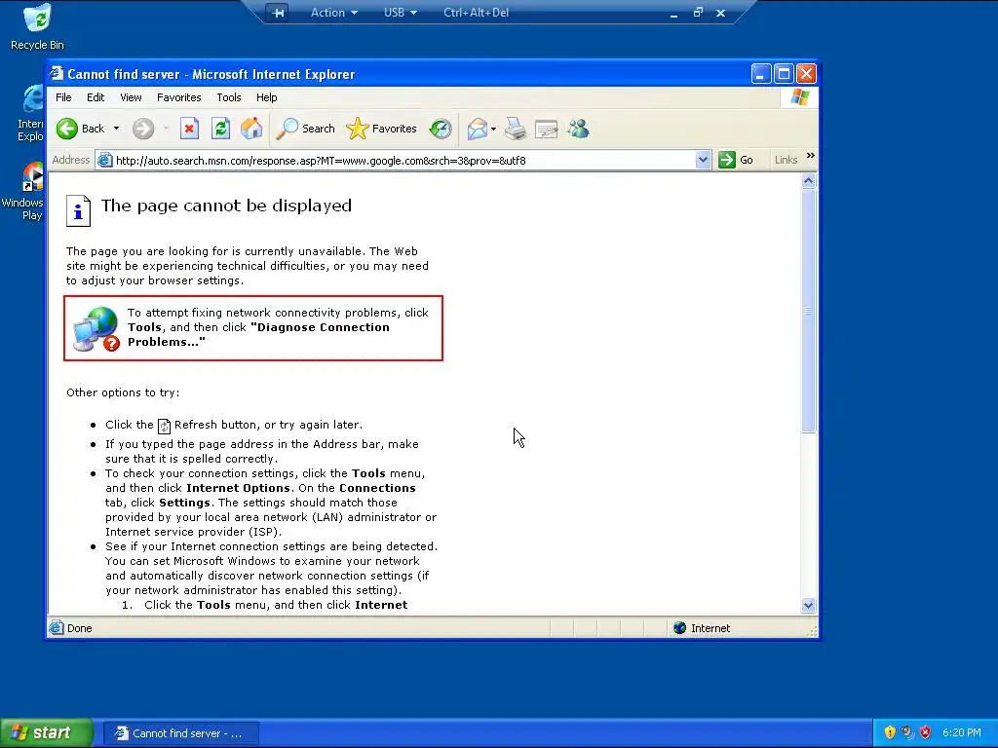Image resolution: width=998 pixels, height=748 pixels.
Task: Select Internet Explorer desktop shortcut
Action: (x=30, y=113)
